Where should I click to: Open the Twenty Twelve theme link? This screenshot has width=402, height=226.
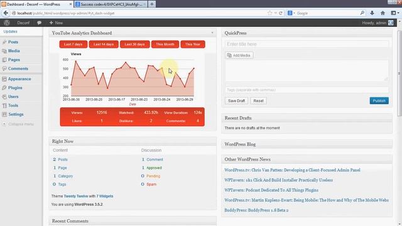click(76, 196)
